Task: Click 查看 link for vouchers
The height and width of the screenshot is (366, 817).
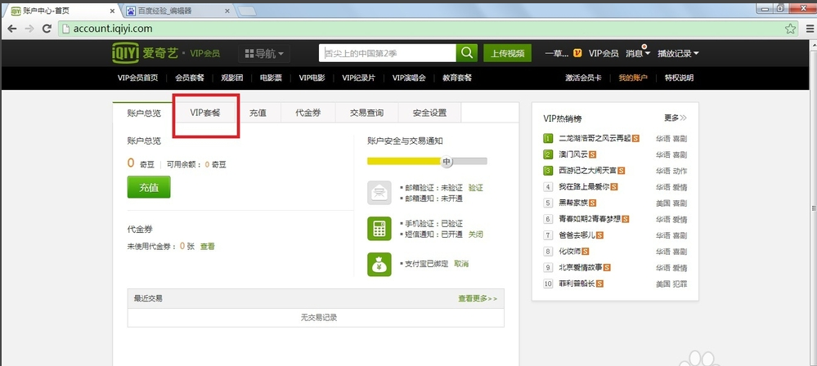Action: pyautogui.click(x=208, y=246)
